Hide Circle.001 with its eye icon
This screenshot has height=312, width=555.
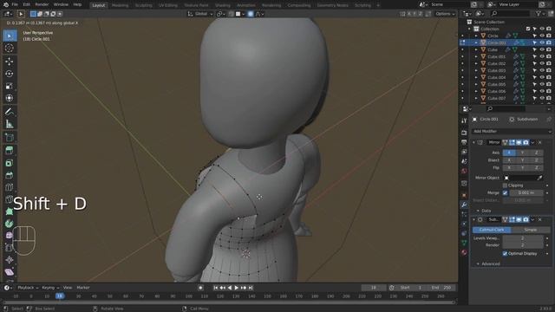pyautogui.click(x=542, y=42)
